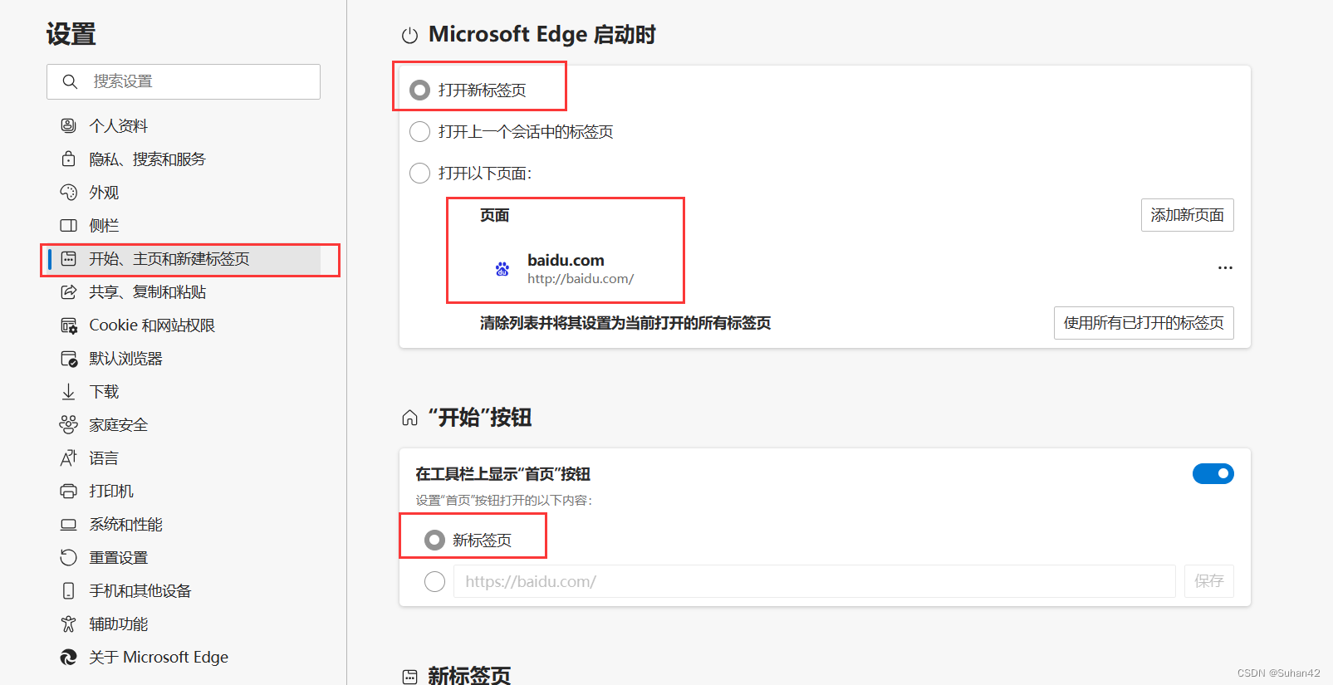Select the 打开新标签页 radio button
Image resolution: width=1333 pixels, height=685 pixels.
pos(420,90)
